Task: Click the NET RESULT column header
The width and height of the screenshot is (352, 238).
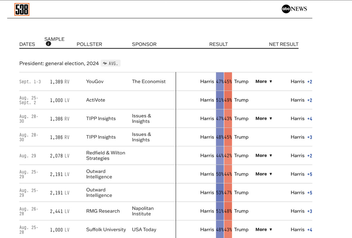Action: point(284,44)
